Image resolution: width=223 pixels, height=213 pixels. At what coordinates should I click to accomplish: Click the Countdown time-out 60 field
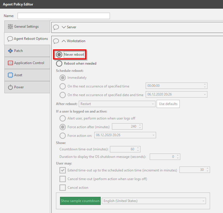coord(125,149)
